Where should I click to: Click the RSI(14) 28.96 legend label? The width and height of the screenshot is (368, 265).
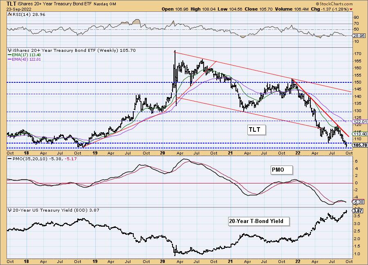coord(26,15)
